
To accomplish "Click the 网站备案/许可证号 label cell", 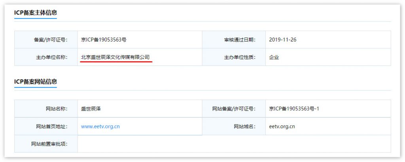I will pos(234,109).
